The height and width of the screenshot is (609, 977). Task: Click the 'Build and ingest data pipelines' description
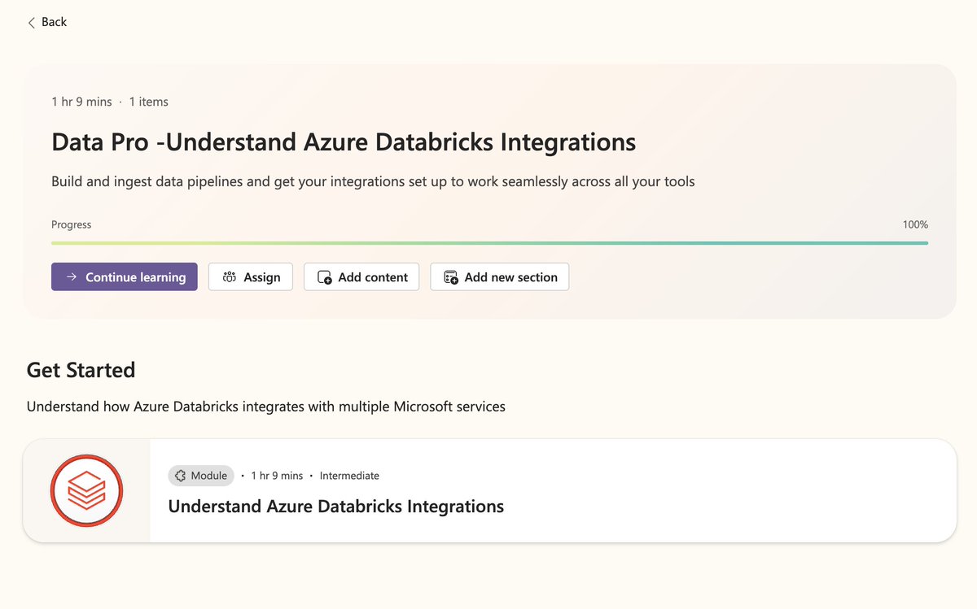373,181
